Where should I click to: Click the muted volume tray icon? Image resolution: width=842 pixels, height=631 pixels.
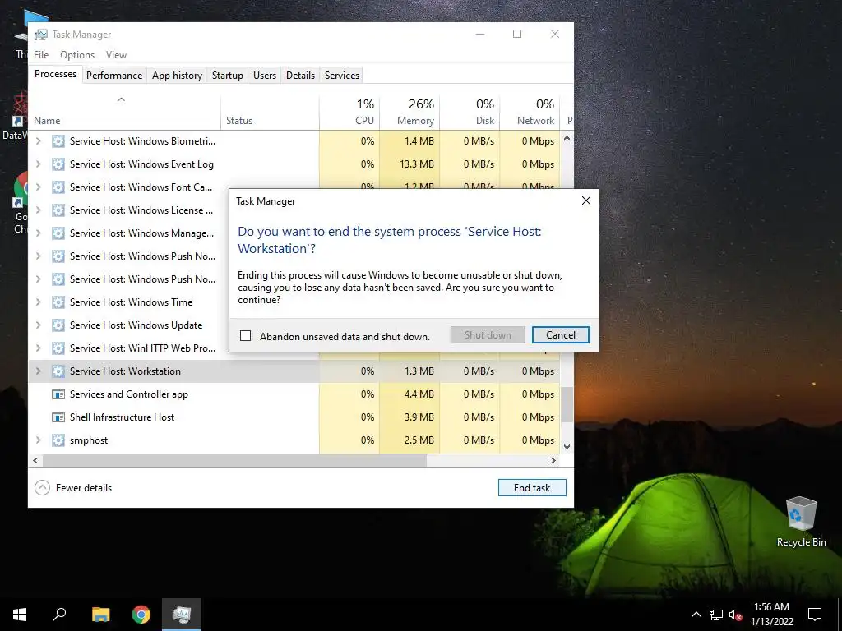click(735, 615)
